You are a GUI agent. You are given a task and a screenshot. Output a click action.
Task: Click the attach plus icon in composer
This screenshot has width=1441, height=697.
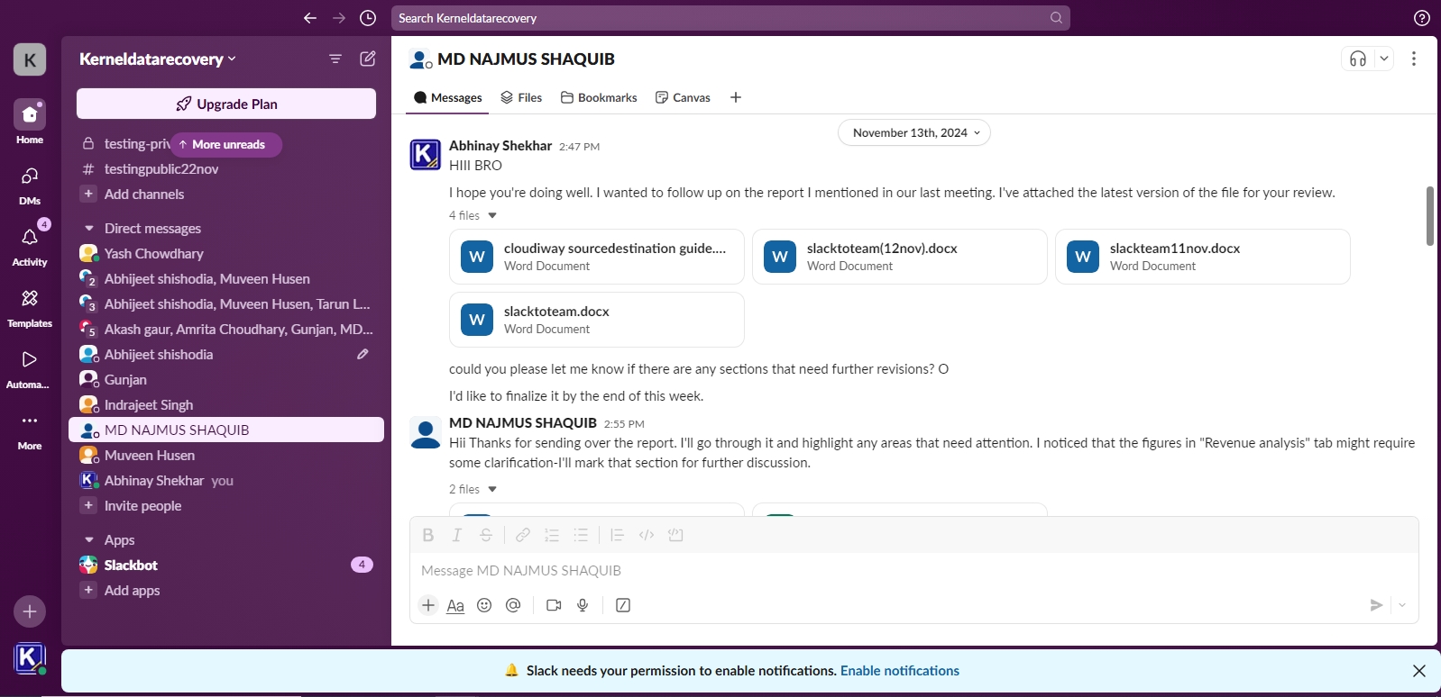(x=428, y=605)
